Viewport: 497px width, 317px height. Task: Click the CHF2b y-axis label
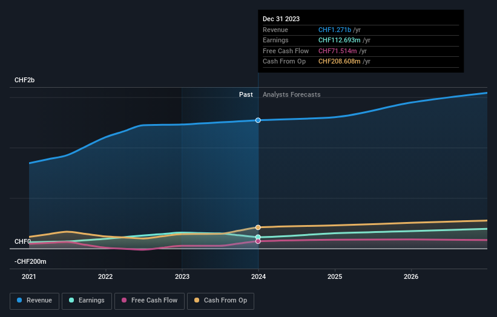(x=24, y=80)
